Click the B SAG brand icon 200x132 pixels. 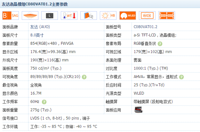[x=11, y=16]
